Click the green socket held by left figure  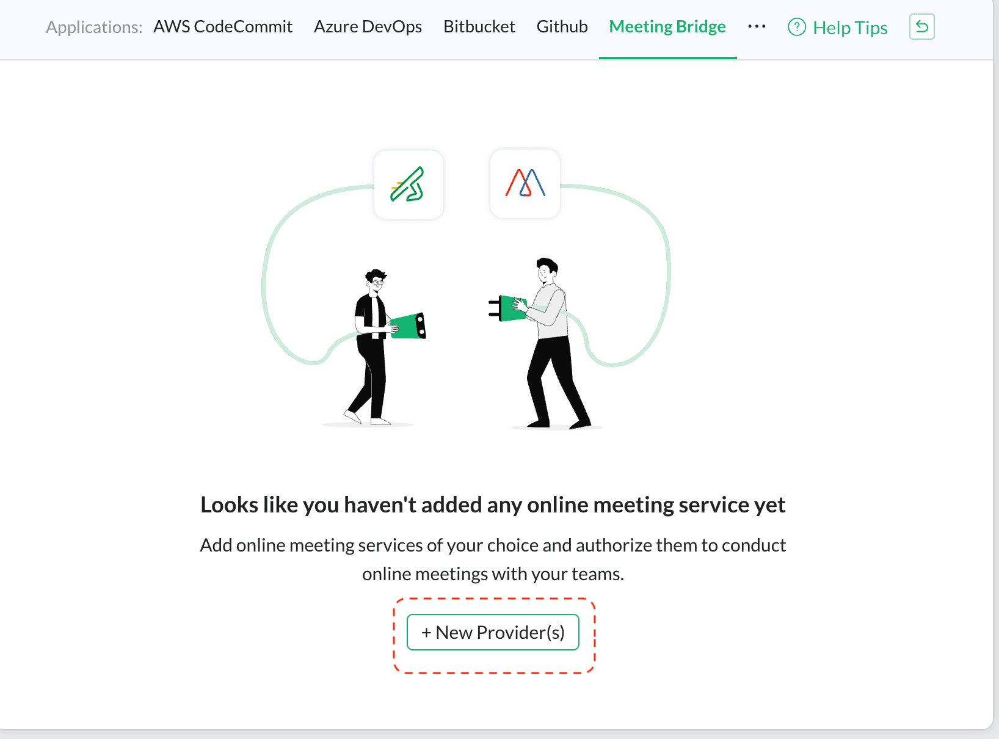tap(409, 326)
